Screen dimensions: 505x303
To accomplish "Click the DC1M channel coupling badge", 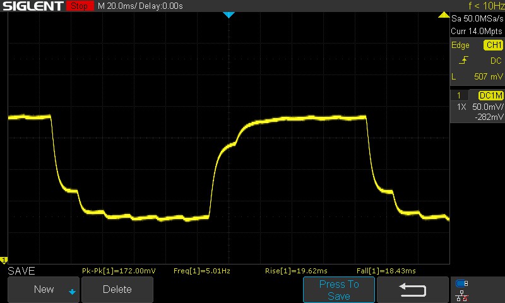I will pyautogui.click(x=491, y=95).
